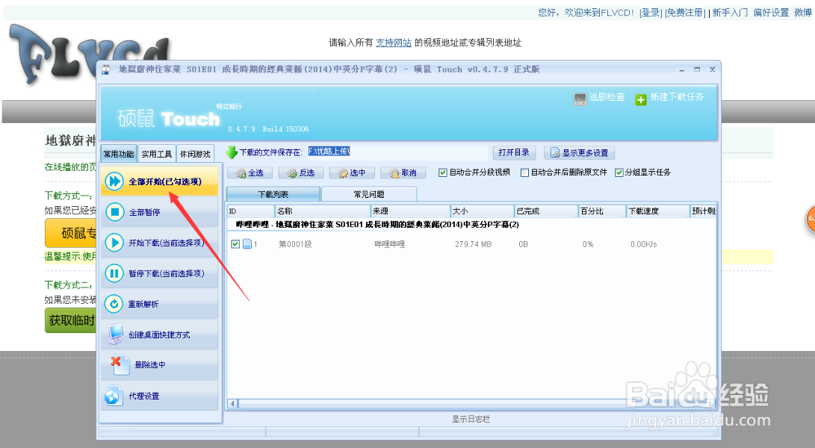The image size is (815, 448).
Task: Show more settings (显示更多设置)
Action: coord(579,153)
